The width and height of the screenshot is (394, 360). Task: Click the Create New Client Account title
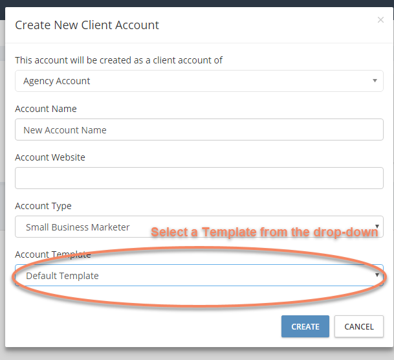(x=87, y=25)
